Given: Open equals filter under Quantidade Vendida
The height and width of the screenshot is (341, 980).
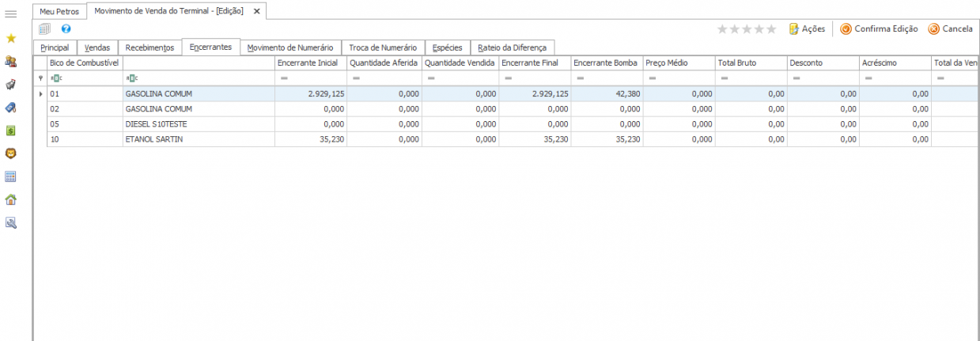Looking at the screenshot, I should pyautogui.click(x=430, y=78).
